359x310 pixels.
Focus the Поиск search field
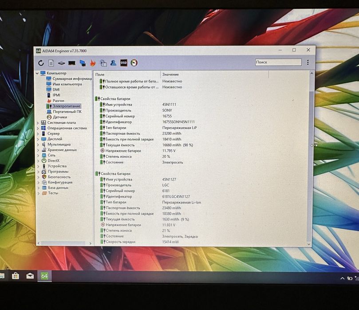coord(278,62)
